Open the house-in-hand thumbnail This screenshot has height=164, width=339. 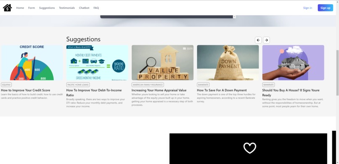(x=293, y=62)
